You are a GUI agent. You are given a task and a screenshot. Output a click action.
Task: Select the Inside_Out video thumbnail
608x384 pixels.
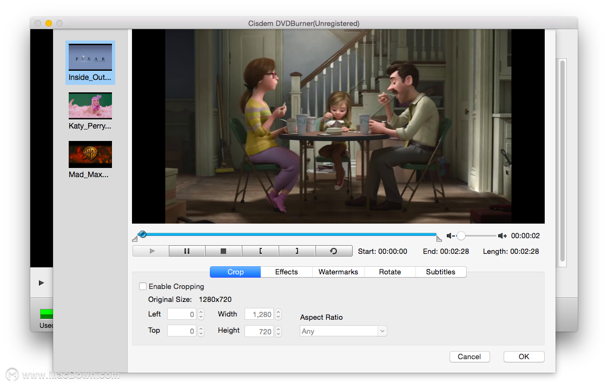coord(90,63)
